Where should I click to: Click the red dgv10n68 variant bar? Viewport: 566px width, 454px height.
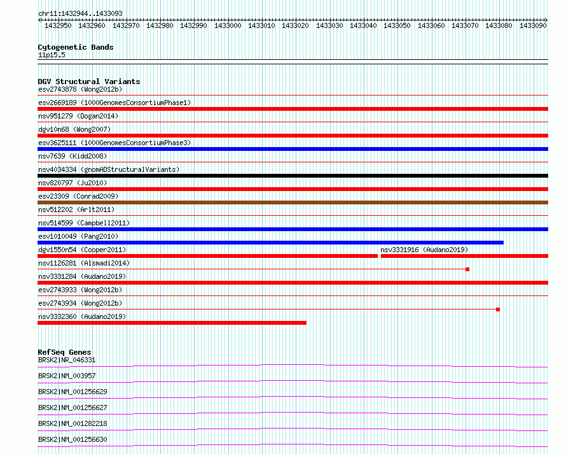[293, 136]
